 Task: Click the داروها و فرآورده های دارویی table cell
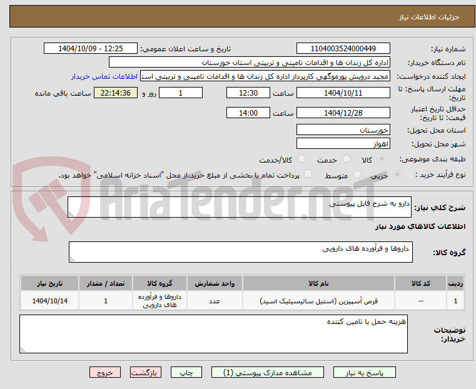pyautogui.click(x=160, y=301)
